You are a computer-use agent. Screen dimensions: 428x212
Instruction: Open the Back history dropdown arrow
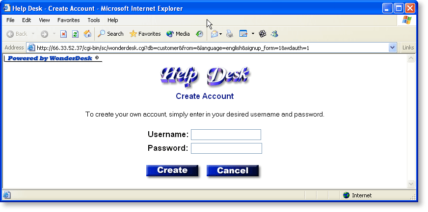pos(33,34)
